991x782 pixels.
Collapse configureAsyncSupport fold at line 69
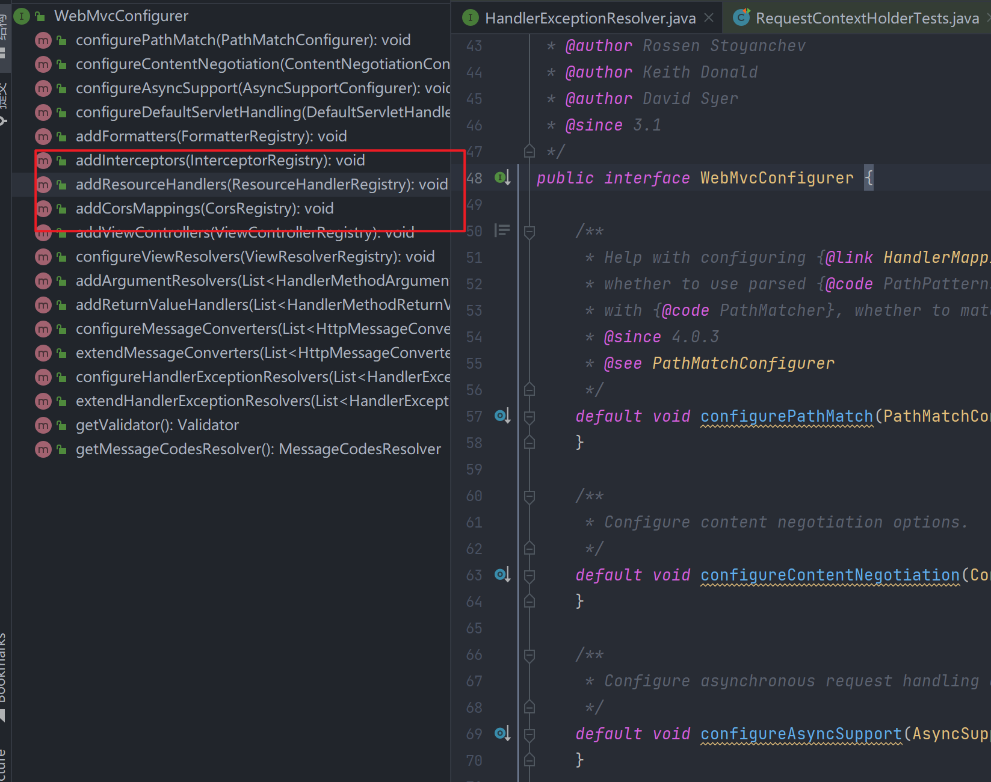coord(529,734)
